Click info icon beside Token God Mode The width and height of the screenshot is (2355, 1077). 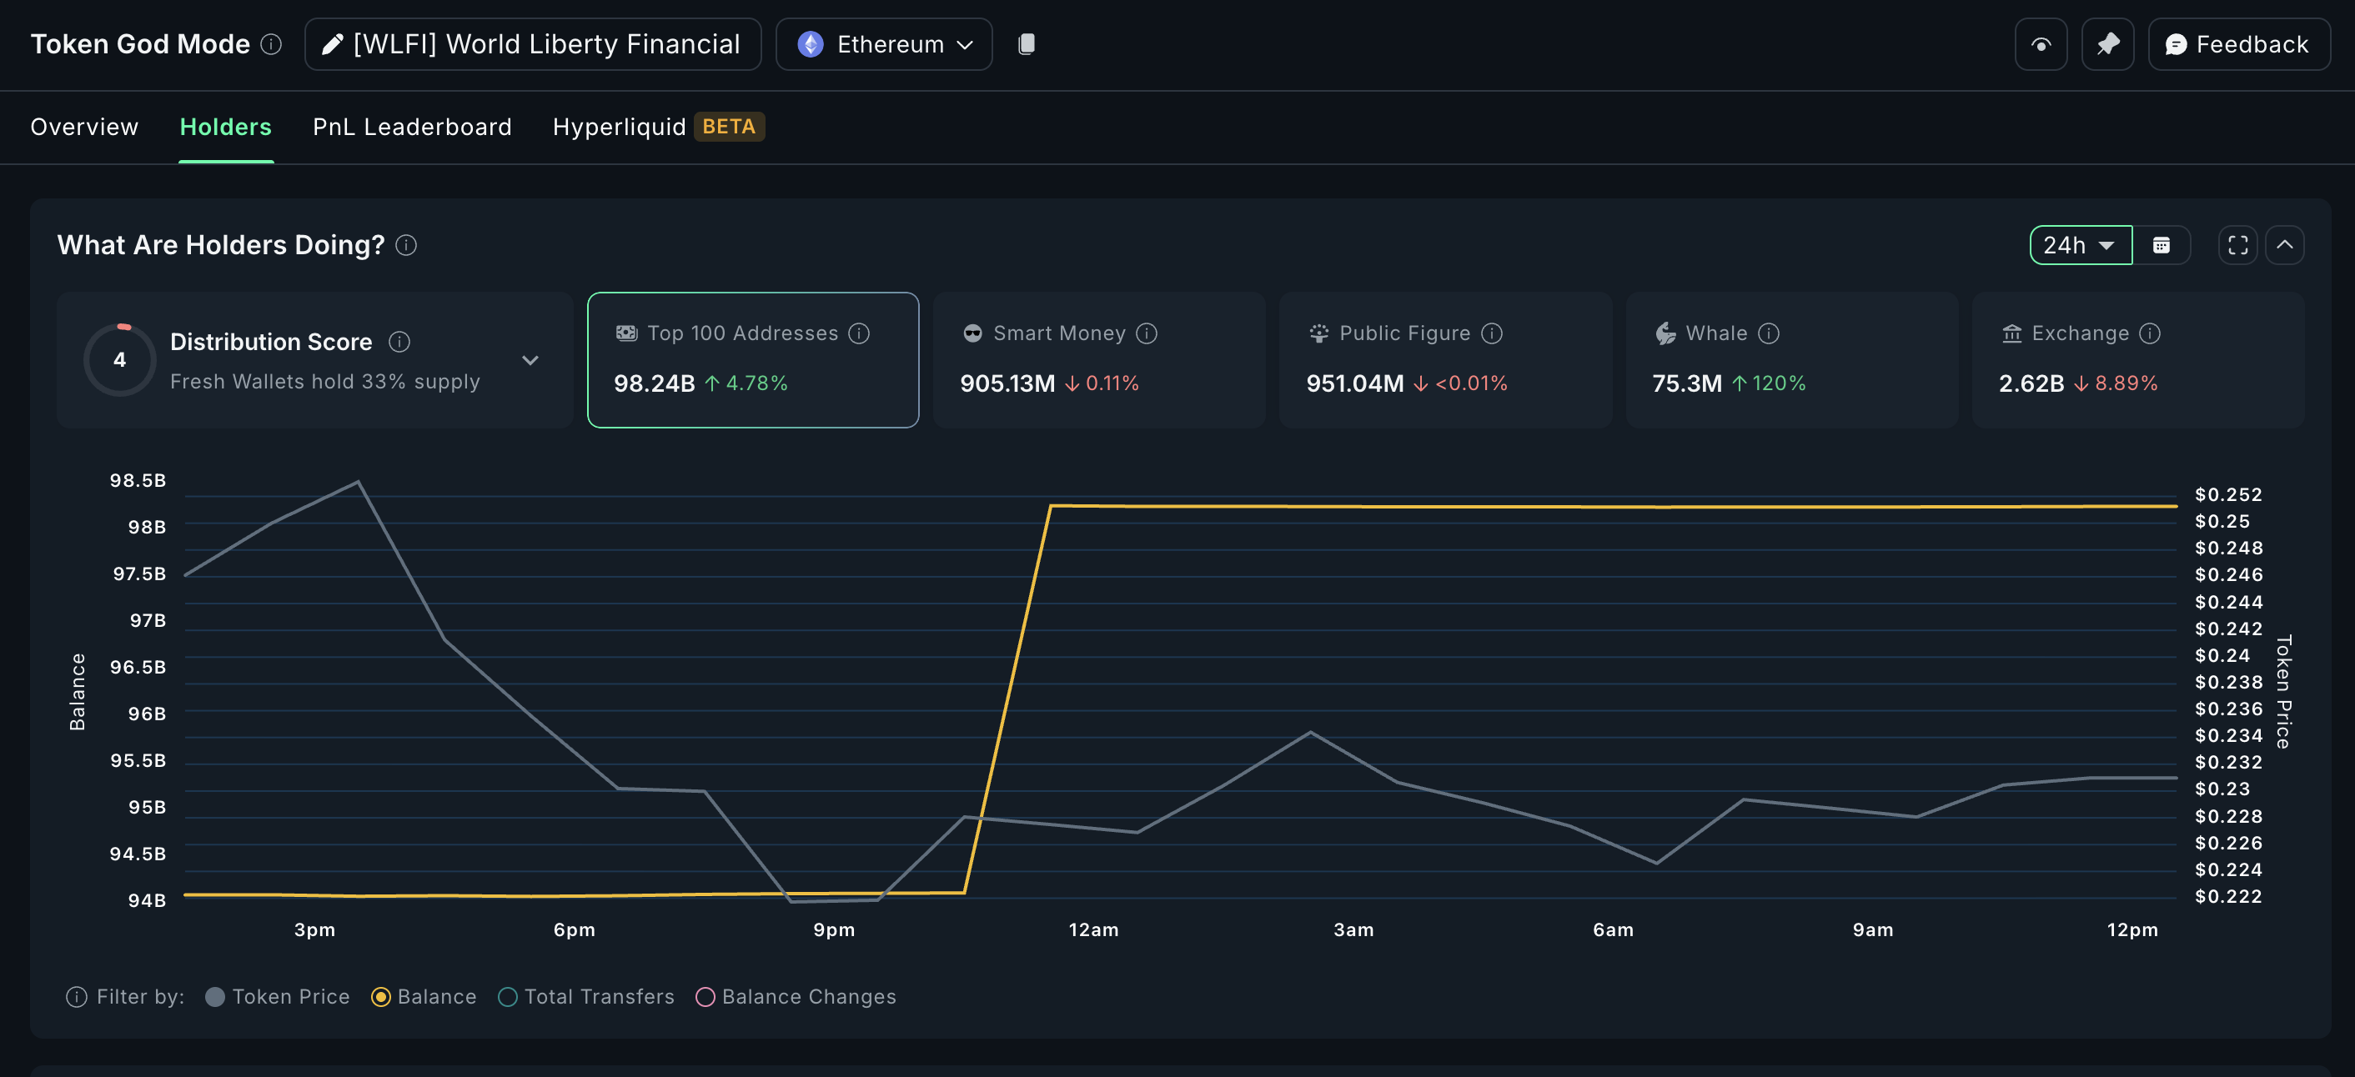click(x=270, y=44)
